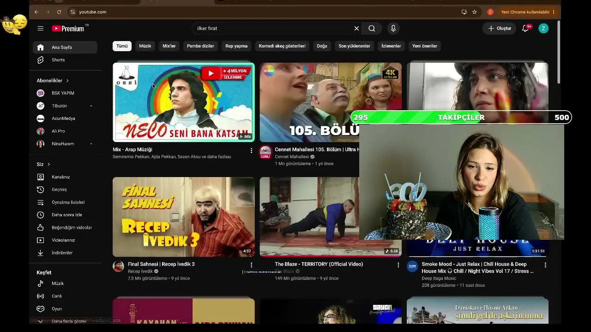Select the Müzik filter chip
This screenshot has height=332, width=591.
145,46
